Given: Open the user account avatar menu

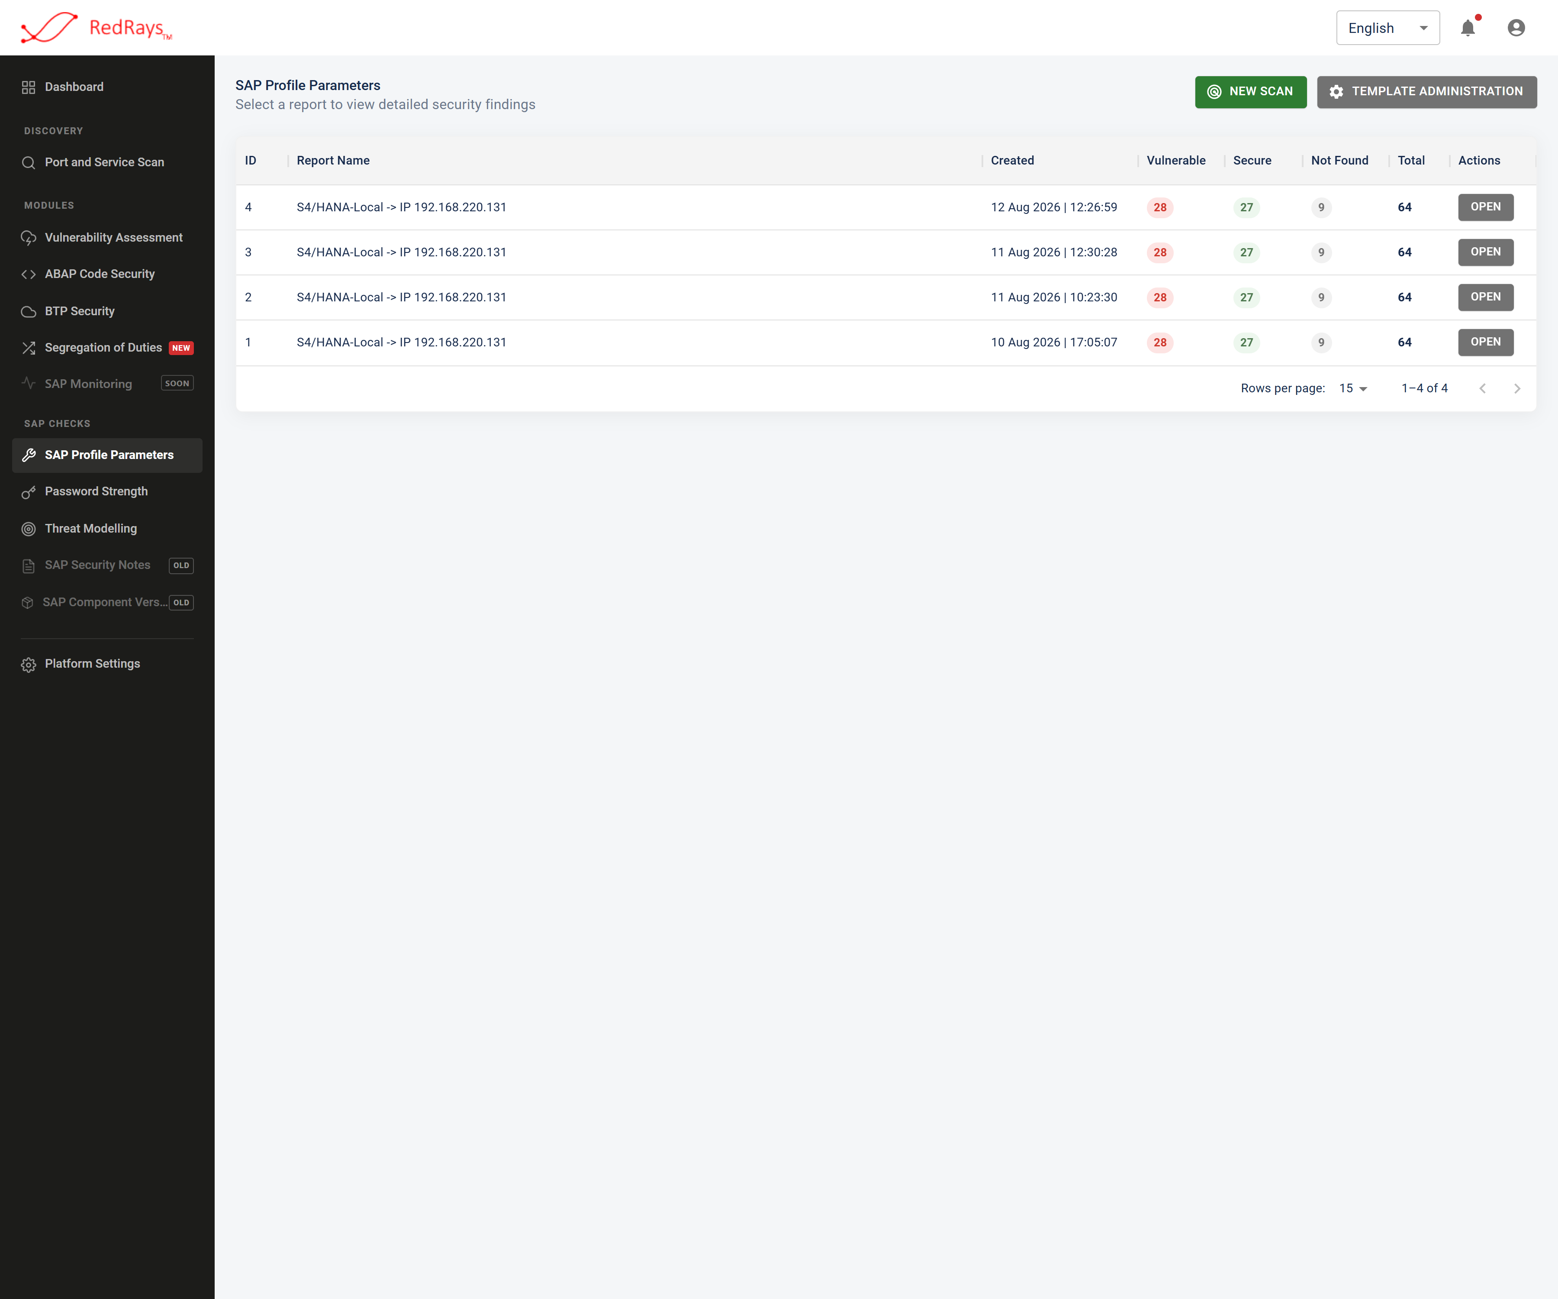Looking at the screenshot, I should 1516,28.
